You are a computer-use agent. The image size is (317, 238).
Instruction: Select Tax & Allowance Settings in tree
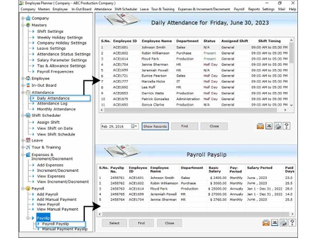(x=61, y=66)
